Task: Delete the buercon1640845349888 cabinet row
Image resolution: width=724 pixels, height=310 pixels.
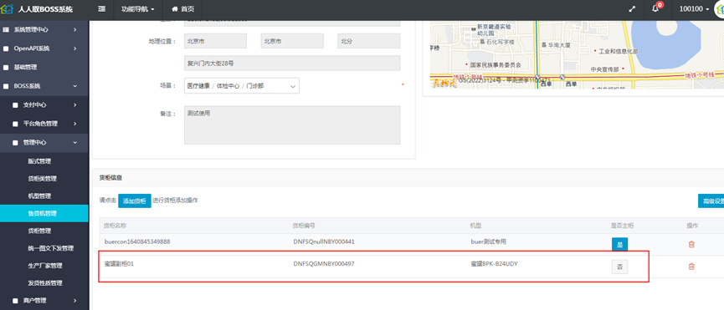Action: 691,244
